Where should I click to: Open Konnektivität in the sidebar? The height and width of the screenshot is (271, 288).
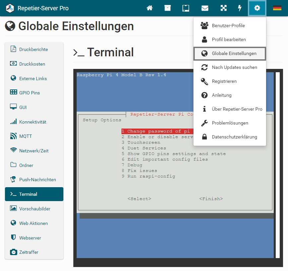tap(34, 122)
